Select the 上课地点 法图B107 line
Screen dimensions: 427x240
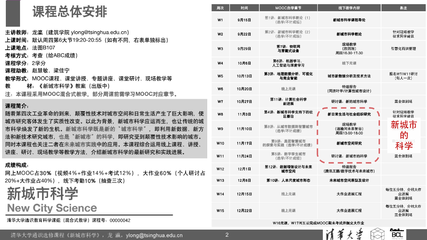pos(30,48)
